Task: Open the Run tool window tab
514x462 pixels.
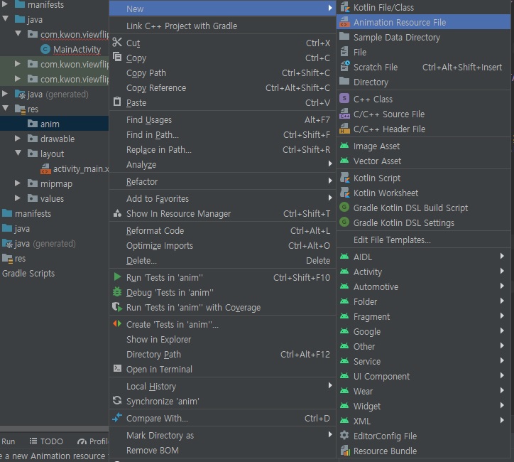Action: 8,441
